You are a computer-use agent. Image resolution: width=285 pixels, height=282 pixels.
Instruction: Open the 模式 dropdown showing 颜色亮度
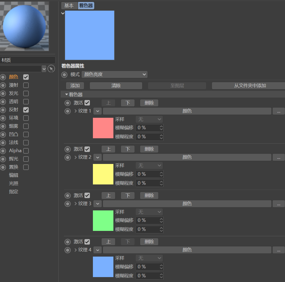coord(114,74)
